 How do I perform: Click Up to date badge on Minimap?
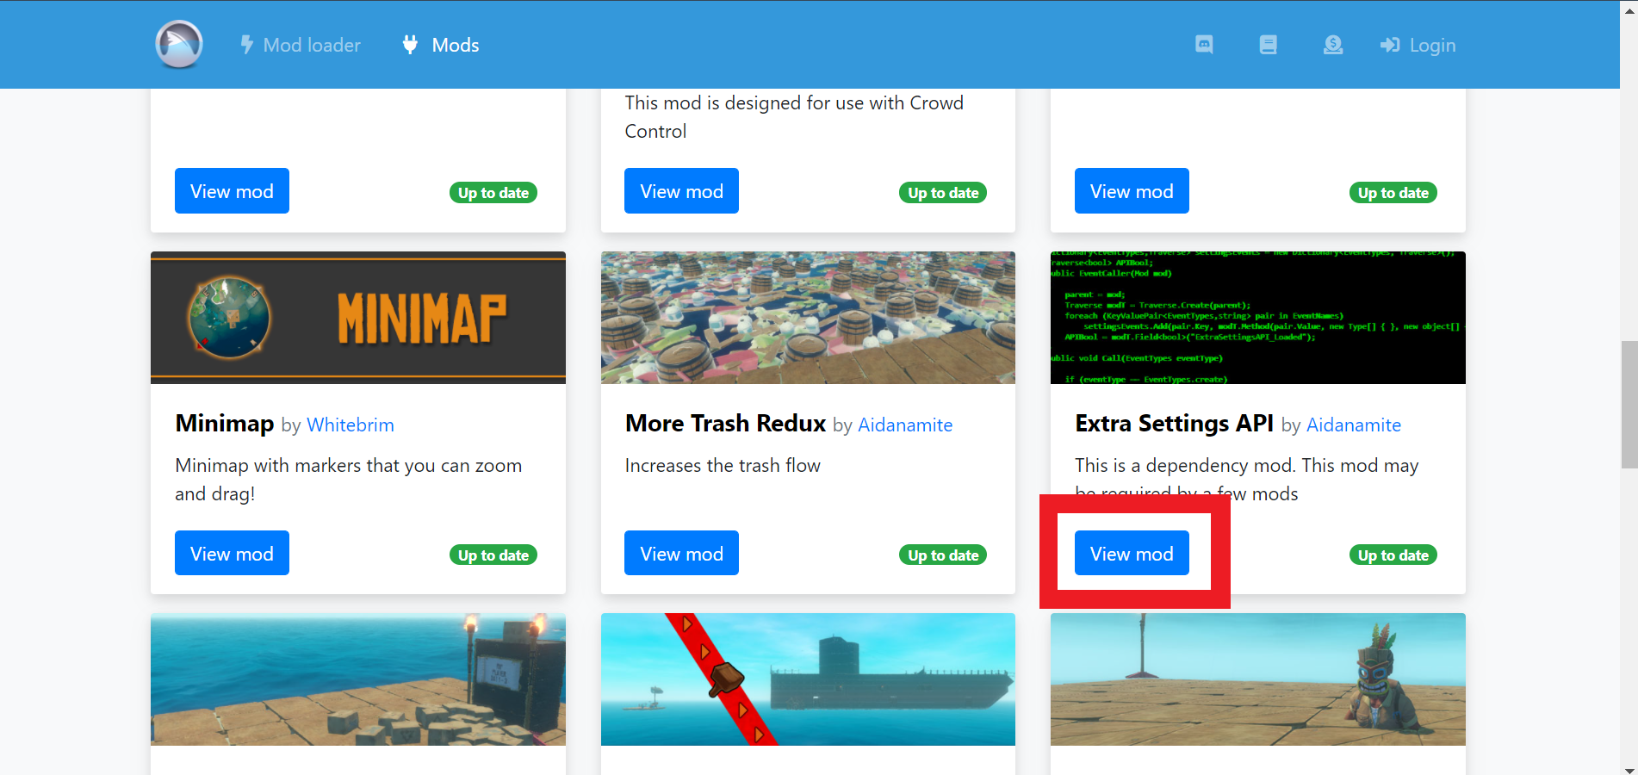pyautogui.click(x=493, y=555)
